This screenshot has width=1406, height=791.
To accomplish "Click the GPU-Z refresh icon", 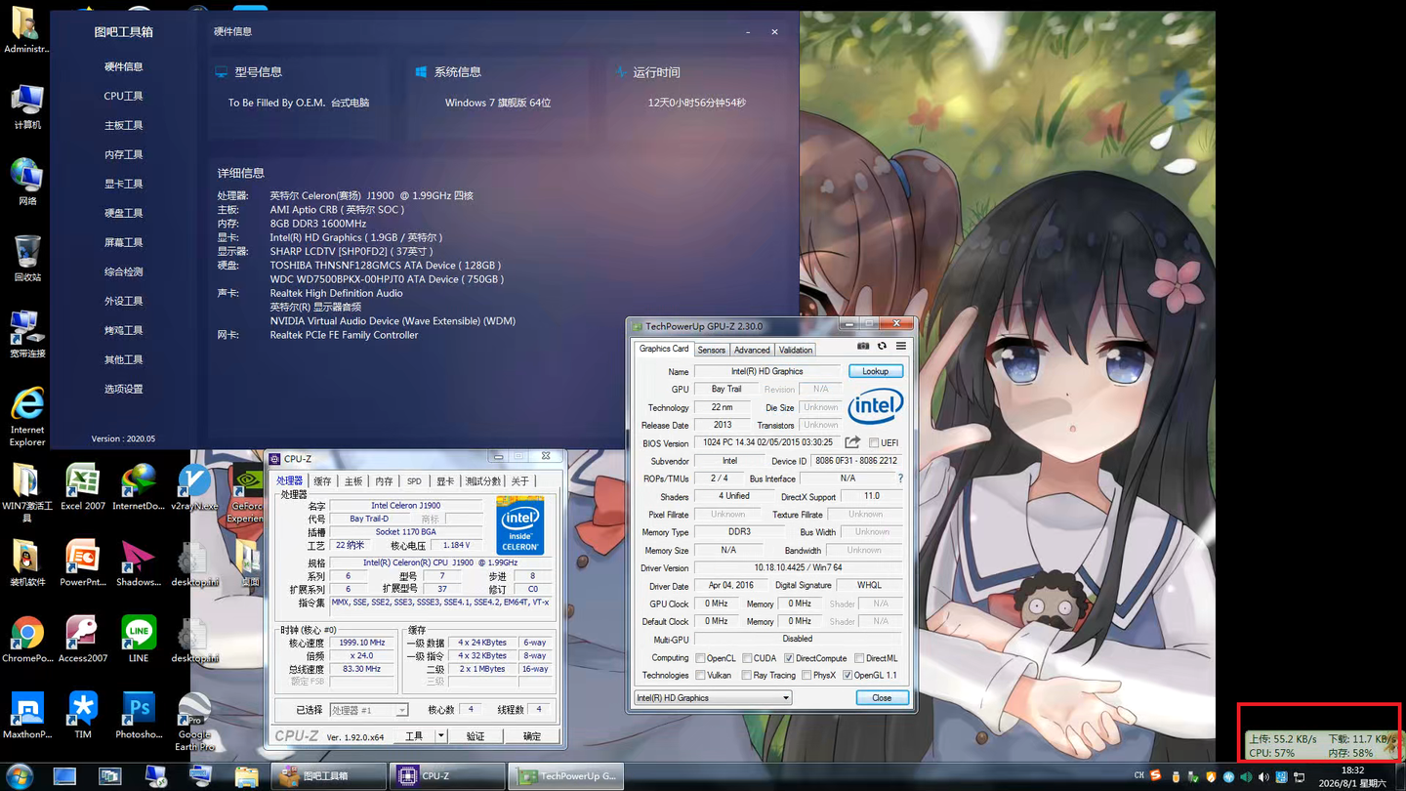I will click(882, 346).
